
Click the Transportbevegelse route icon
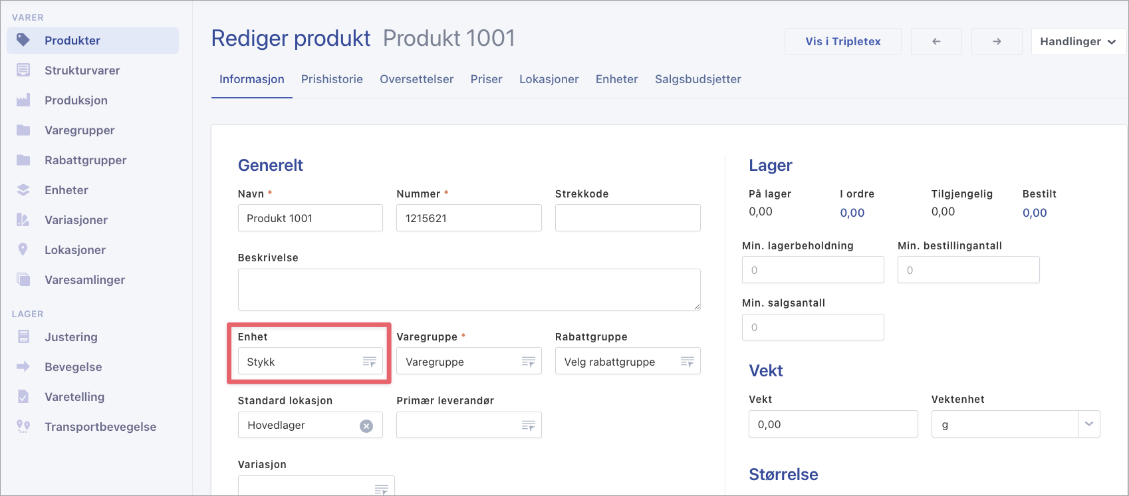pos(23,427)
